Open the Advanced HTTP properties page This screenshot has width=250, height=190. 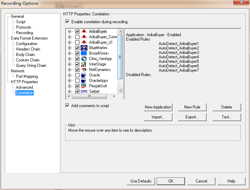[x=24, y=87]
